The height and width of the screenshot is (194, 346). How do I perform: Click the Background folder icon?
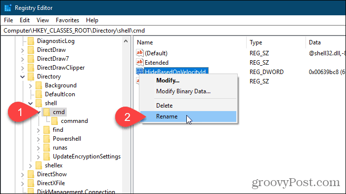click(39, 85)
